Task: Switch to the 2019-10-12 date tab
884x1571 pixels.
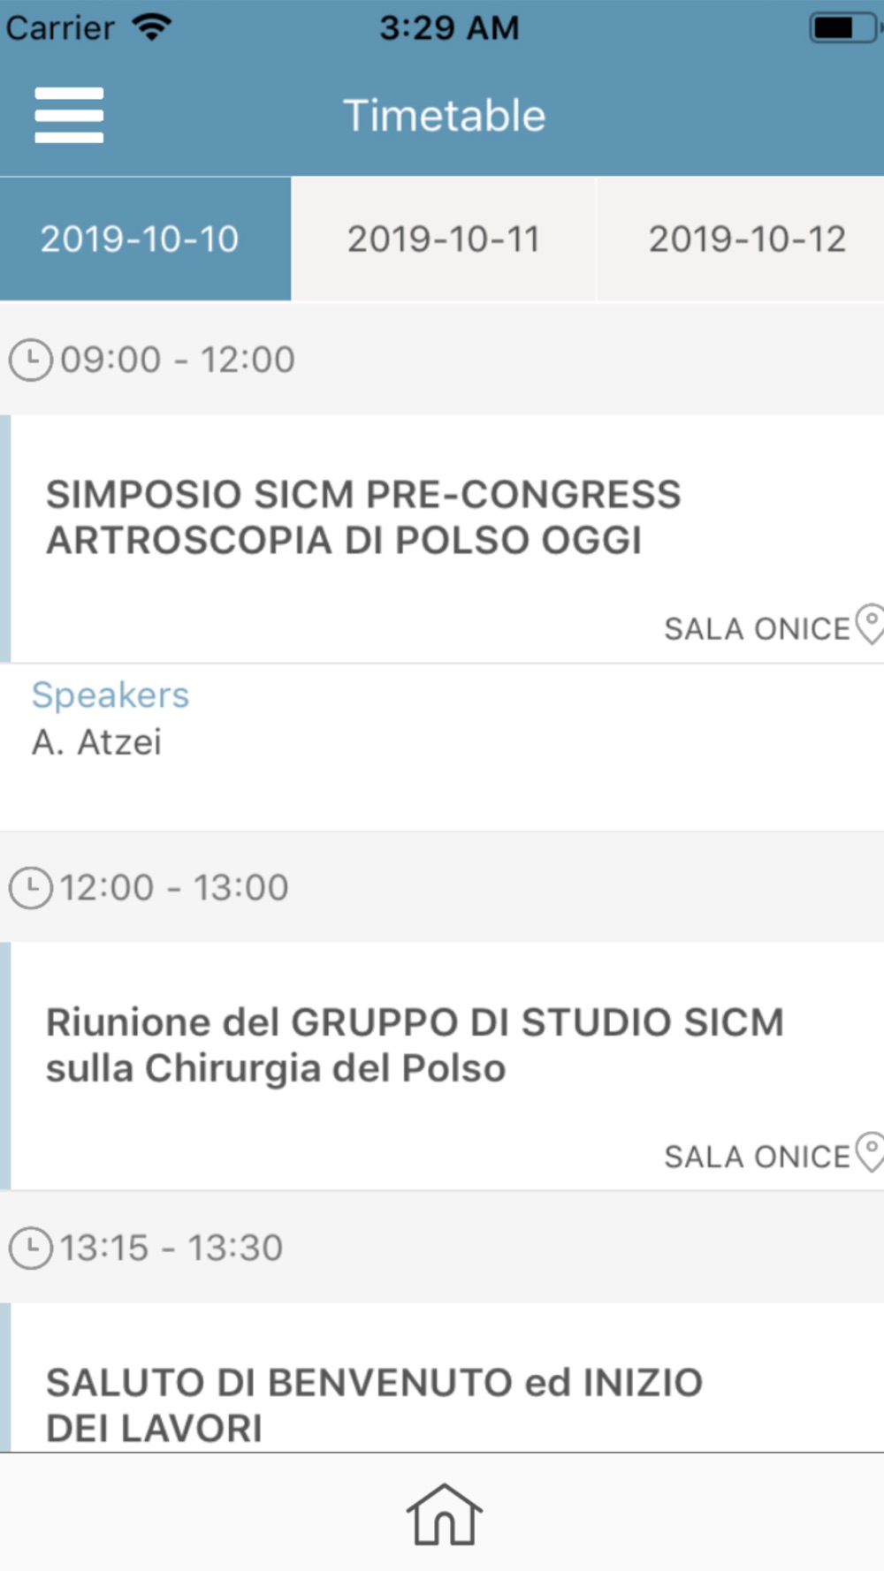Action: (741, 239)
